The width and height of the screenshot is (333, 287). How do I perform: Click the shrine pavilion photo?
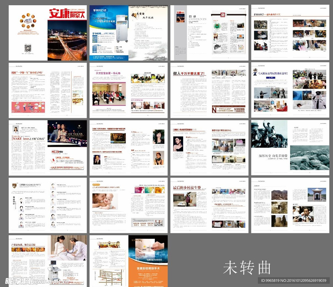point(317,195)
